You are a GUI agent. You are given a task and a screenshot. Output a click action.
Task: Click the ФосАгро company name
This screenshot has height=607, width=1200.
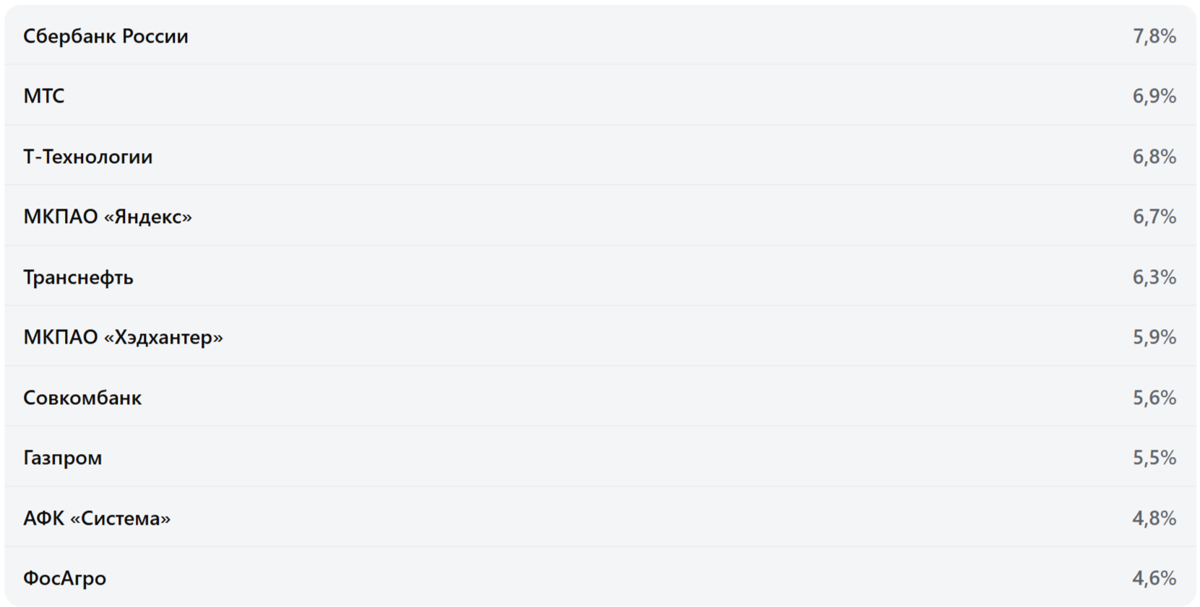coord(64,578)
